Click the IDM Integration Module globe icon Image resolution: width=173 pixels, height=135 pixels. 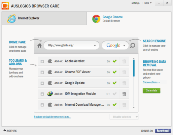50,94
